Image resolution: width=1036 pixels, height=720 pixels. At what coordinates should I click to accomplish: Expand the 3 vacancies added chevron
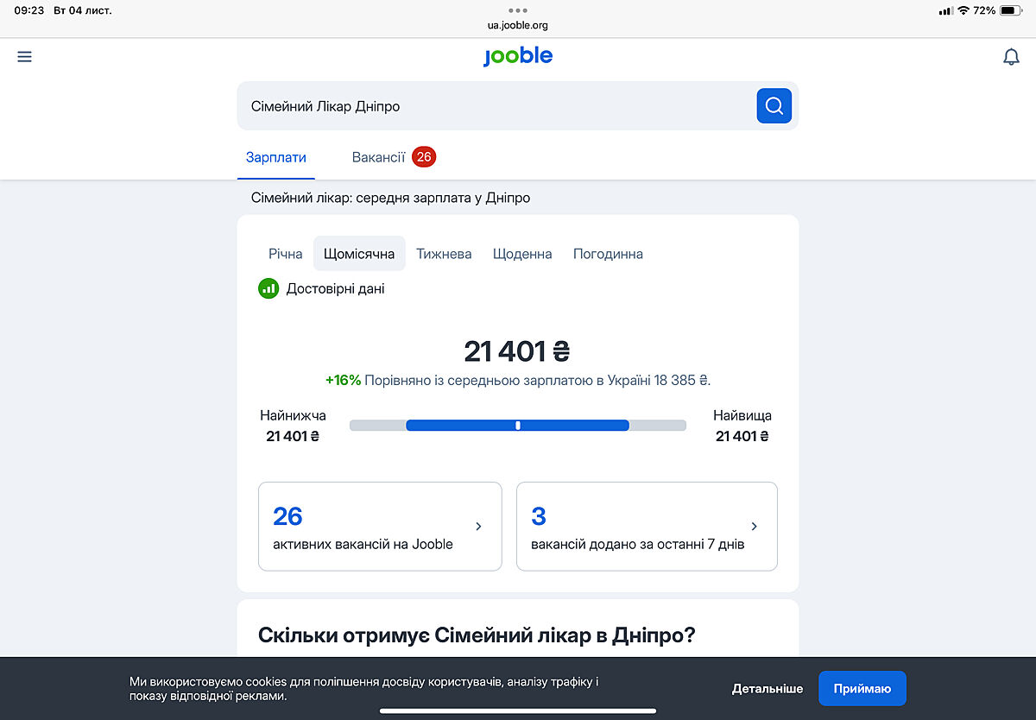[754, 527]
